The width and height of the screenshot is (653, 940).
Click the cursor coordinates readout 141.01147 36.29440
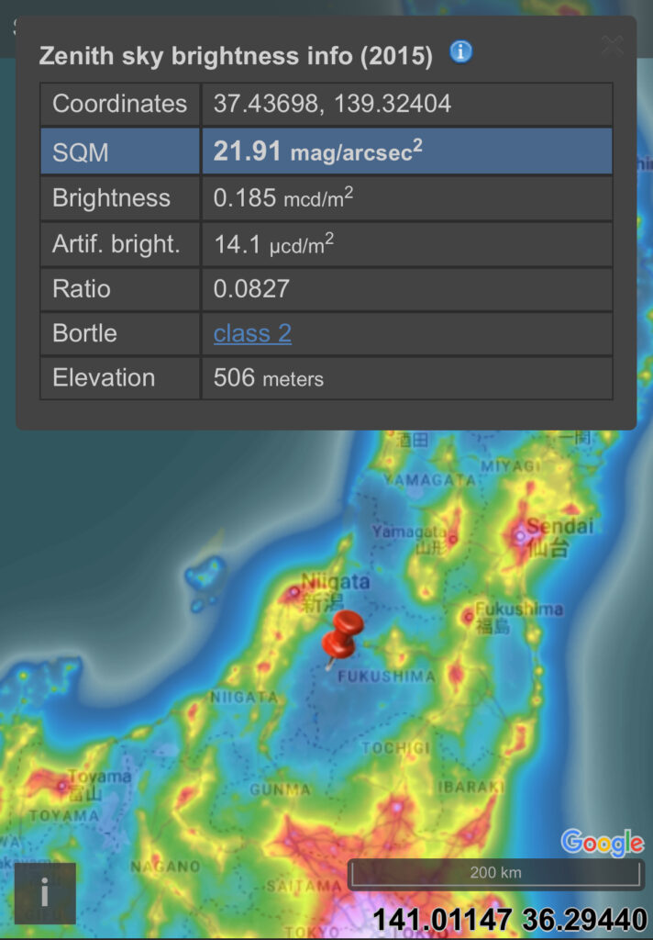click(x=509, y=920)
